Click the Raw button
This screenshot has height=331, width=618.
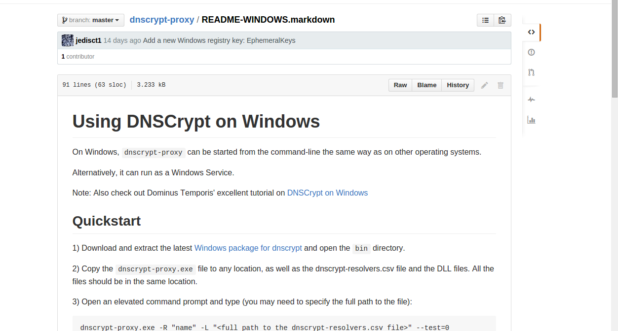[400, 85]
